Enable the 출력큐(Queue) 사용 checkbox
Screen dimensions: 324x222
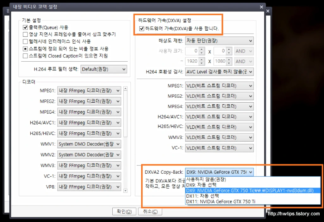pos(25,27)
